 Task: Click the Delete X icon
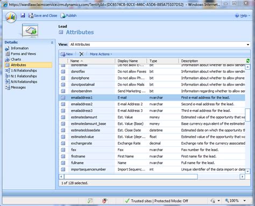[81, 54]
